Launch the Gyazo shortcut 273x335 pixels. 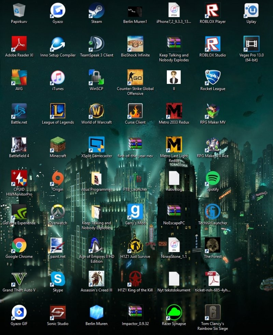[x=58, y=10]
